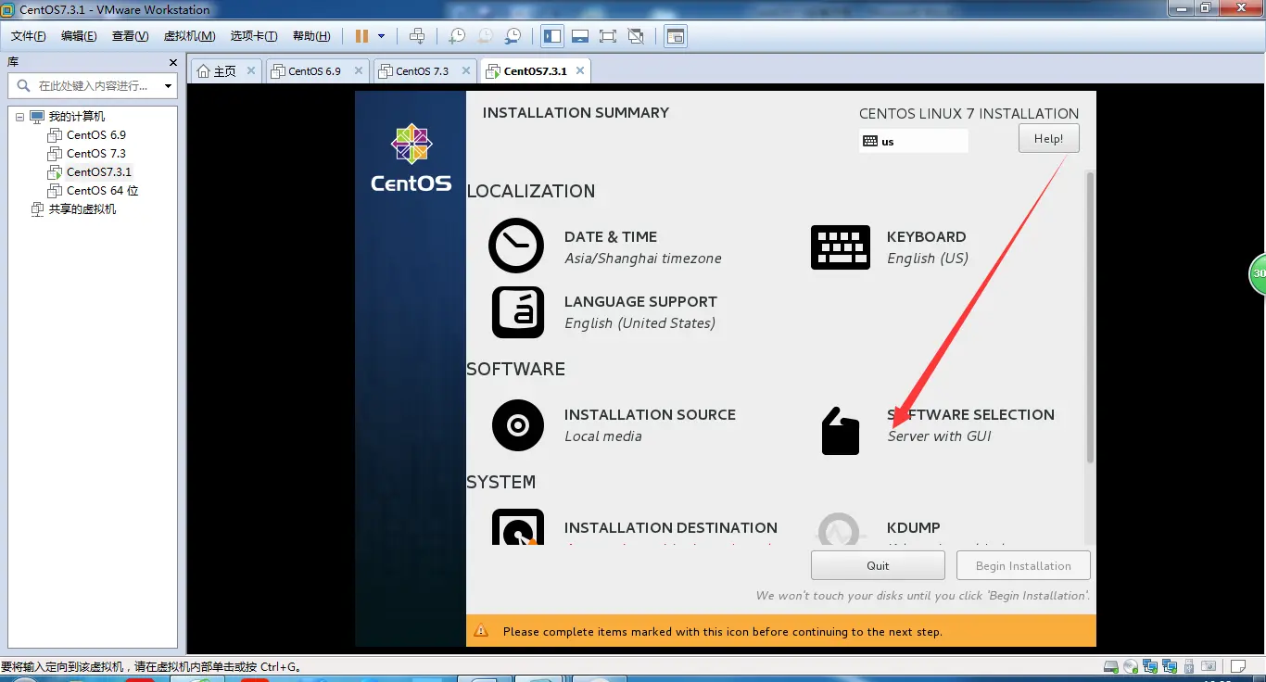Click the CentOS logo in installer sidebar
Screen dimensions: 1266x682
[411, 158]
